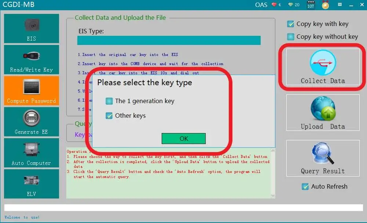Open the ELV module
Image resolution: width=367 pixels, height=223 pixels.
[31, 184]
